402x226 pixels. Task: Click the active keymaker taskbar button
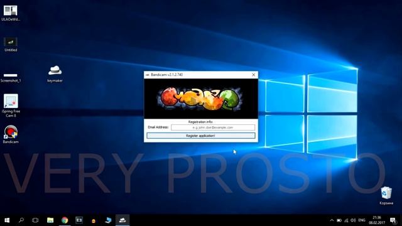[x=122, y=220]
